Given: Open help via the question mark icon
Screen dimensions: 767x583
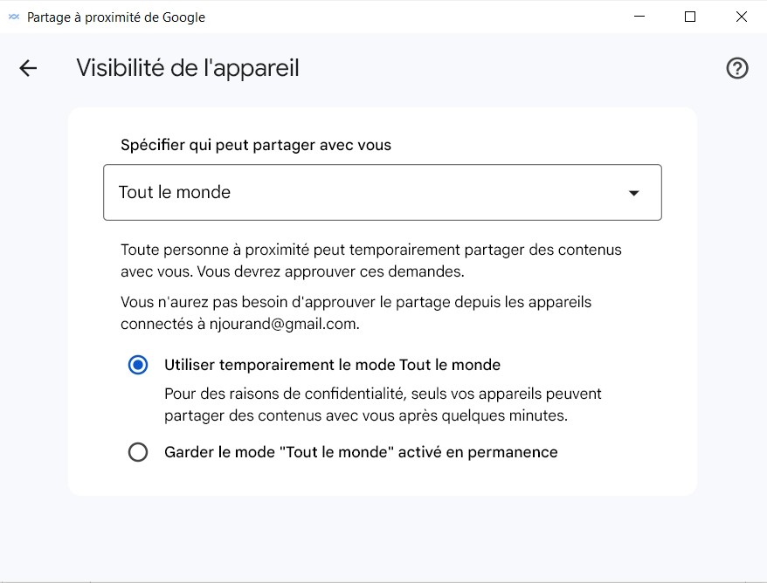Looking at the screenshot, I should click(x=736, y=68).
